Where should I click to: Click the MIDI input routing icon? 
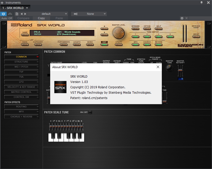tap(75, 14)
